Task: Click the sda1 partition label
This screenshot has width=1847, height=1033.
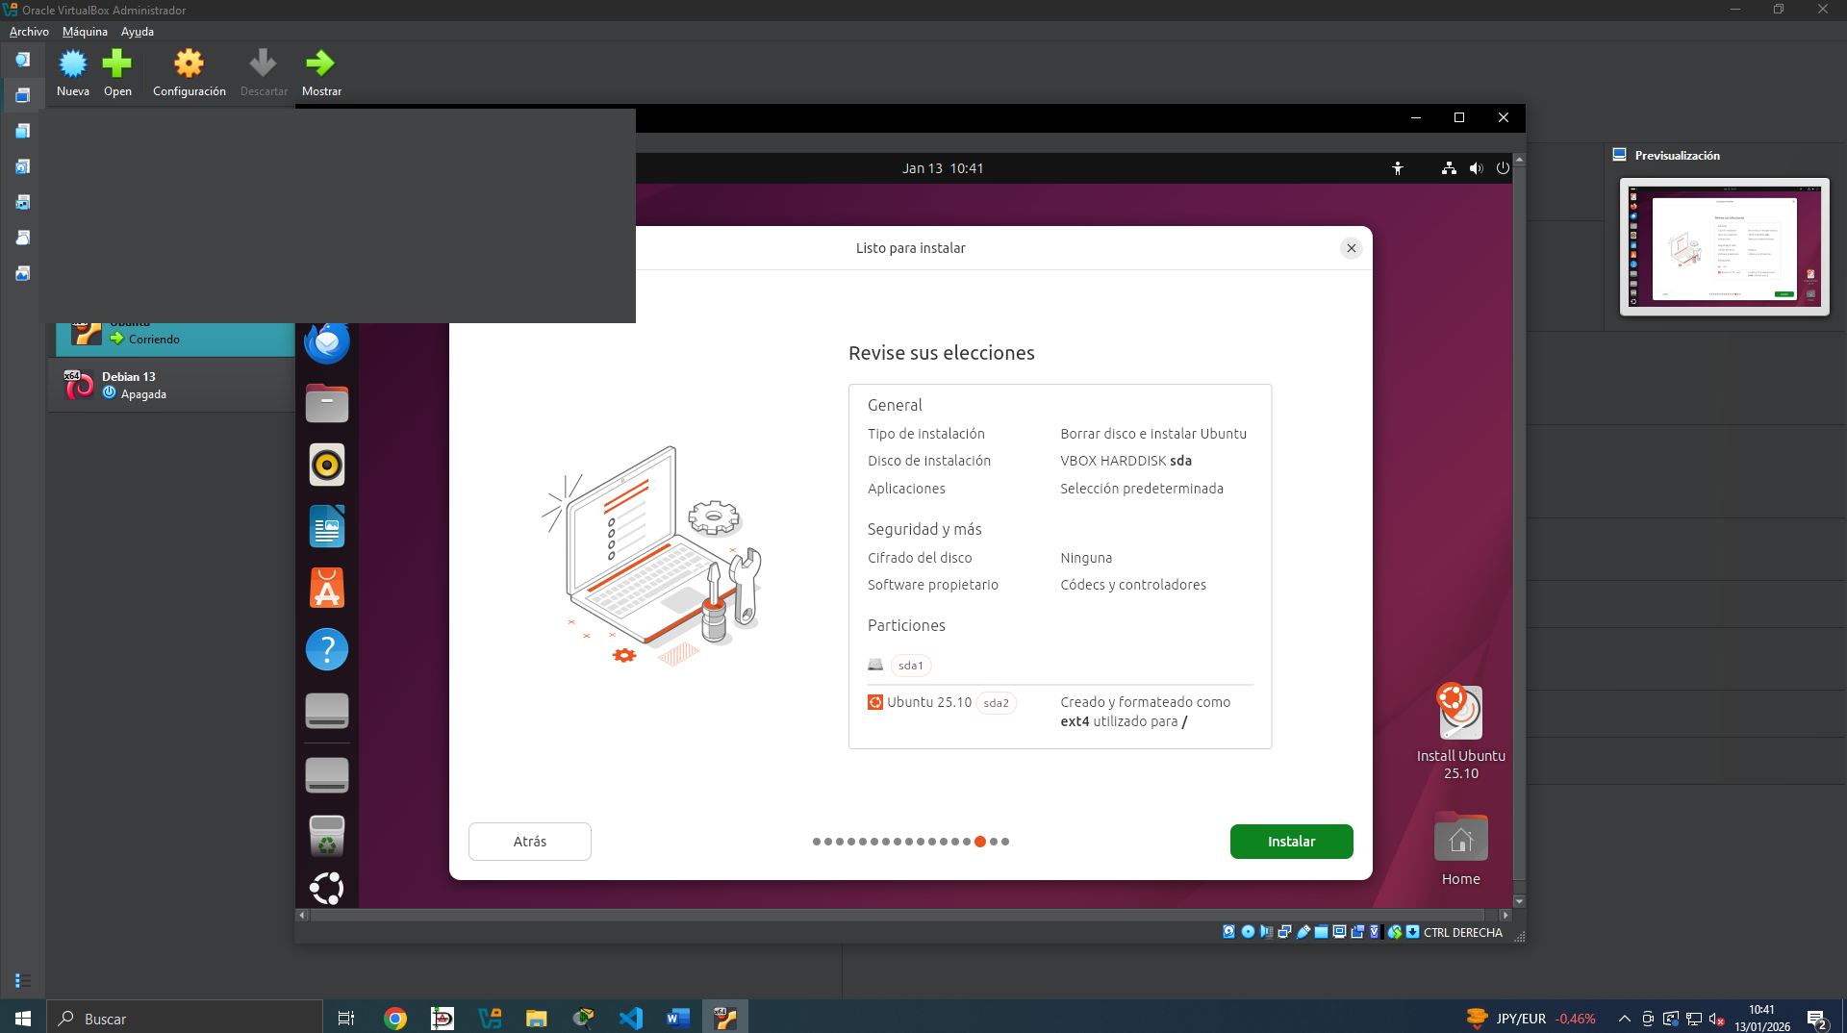Action: pos(910,666)
